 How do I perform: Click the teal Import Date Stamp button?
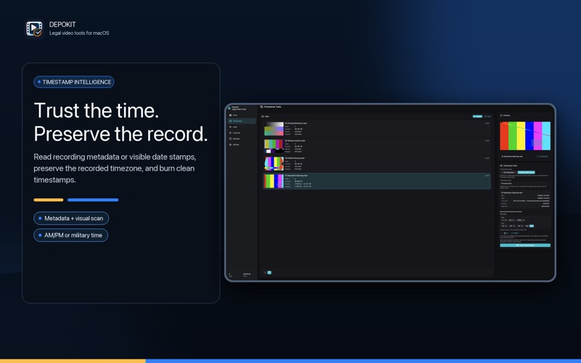525,245
